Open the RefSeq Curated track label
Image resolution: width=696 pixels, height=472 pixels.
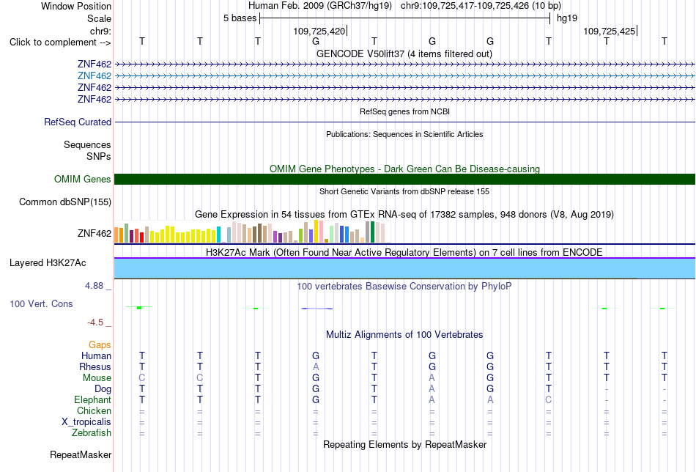coord(78,122)
